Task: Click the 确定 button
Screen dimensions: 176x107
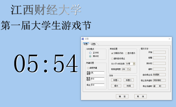Action: 122,96
